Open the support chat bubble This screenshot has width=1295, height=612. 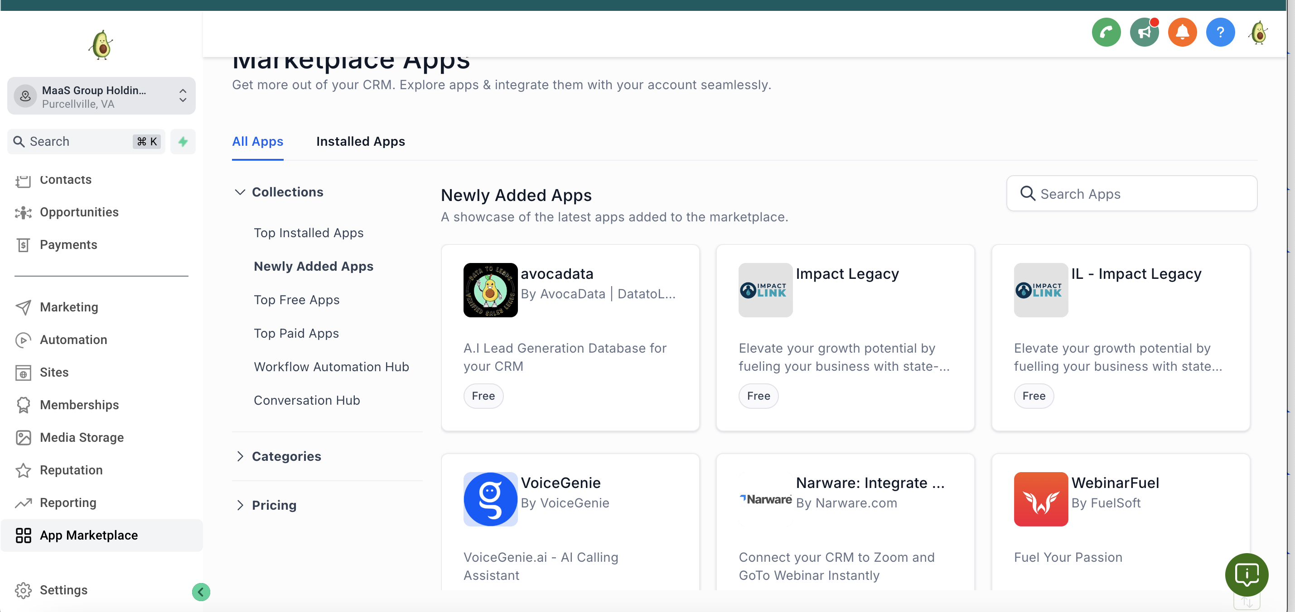tap(1247, 575)
